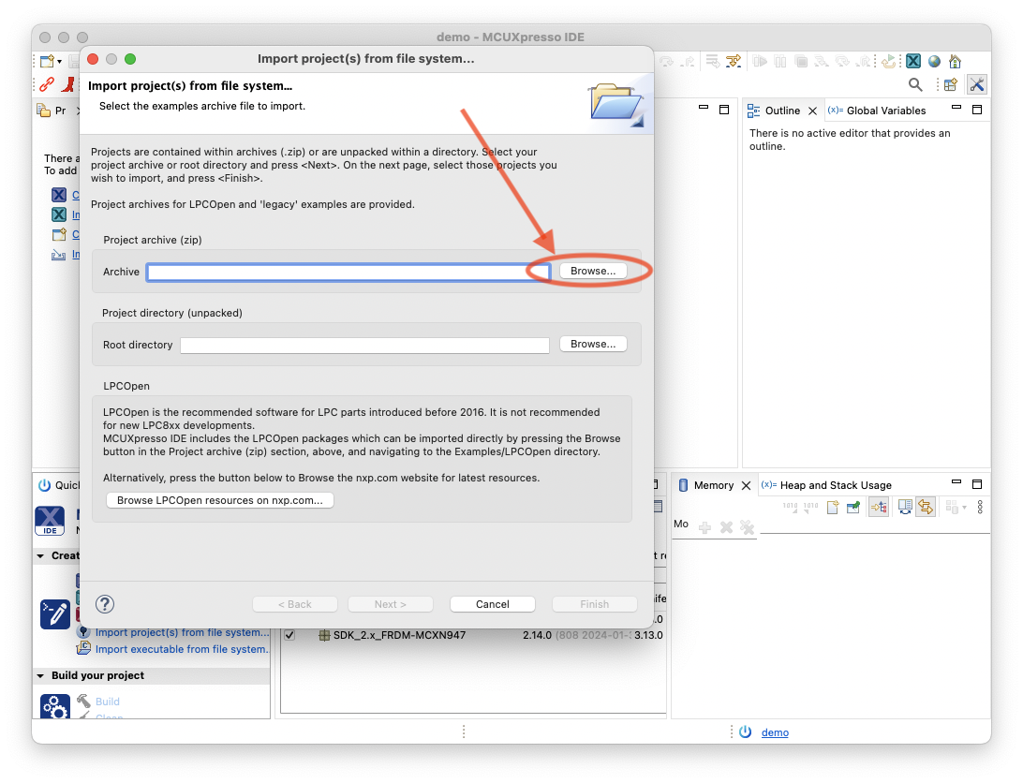Viewport: 1023px width, 783px height.
Task: Click Browse button for Root directory
Action: pos(593,344)
